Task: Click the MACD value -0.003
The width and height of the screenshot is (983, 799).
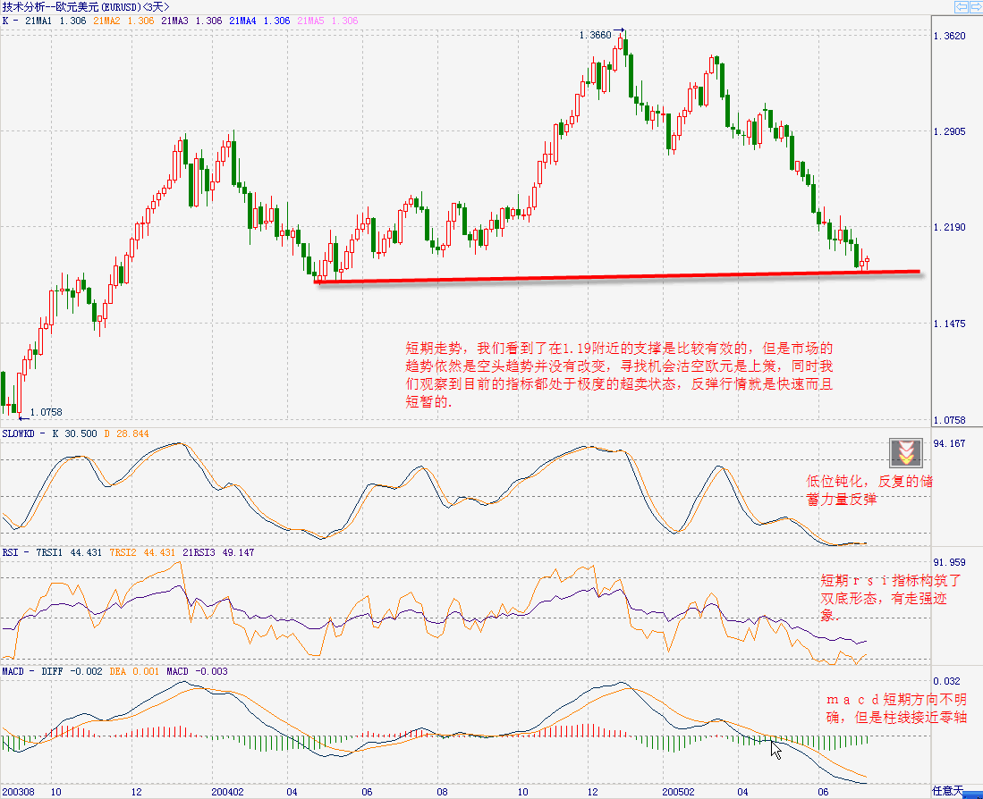Action: point(211,671)
